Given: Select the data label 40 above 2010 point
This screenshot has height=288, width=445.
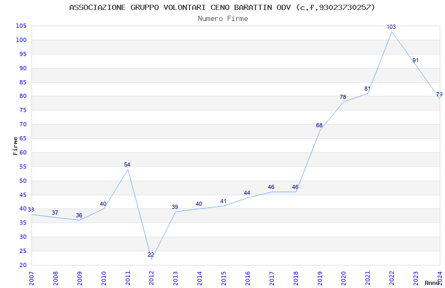Looking at the screenshot, I should pos(103,204).
